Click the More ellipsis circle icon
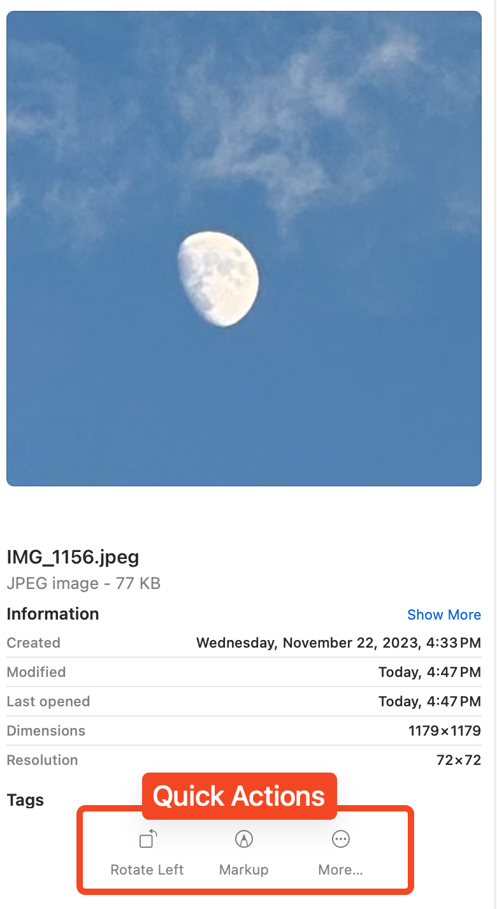 pos(341,840)
